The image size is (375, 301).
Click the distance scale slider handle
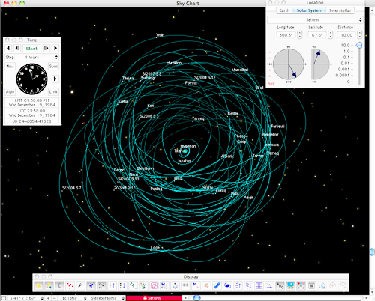(x=359, y=45)
